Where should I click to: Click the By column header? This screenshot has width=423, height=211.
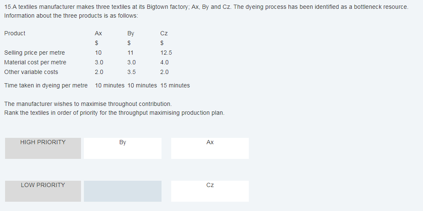[x=131, y=33]
